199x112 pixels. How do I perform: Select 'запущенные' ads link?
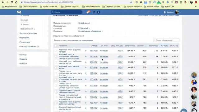(x=73, y=40)
